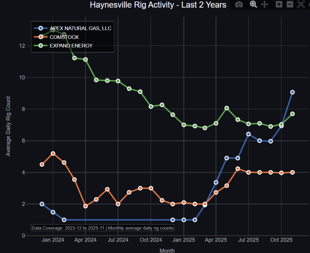Click the Month x-axis title

[167, 250]
